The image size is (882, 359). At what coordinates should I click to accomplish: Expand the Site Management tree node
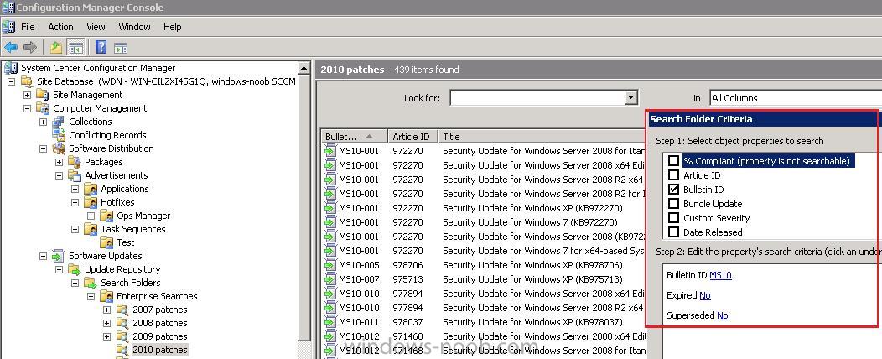[x=27, y=95]
